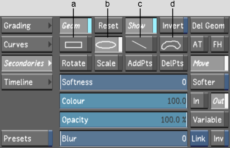The width and height of the screenshot is (230, 148).
Task: Expand the Grading menu arrow
Action: pyautogui.click(x=50, y=26)
